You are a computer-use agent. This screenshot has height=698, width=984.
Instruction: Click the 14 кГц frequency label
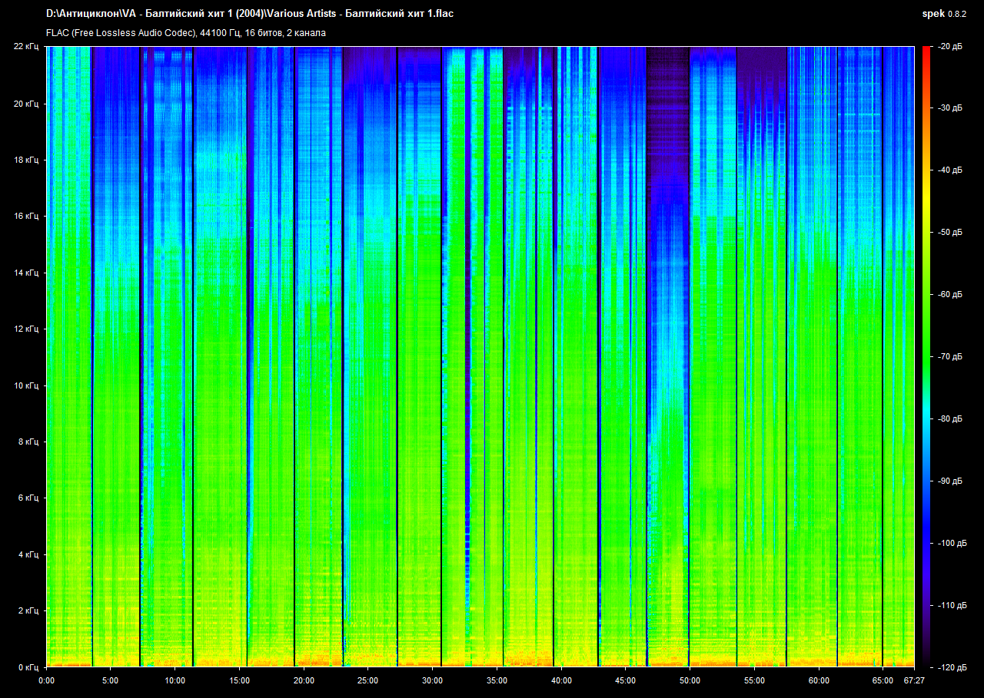pos(26,273)
